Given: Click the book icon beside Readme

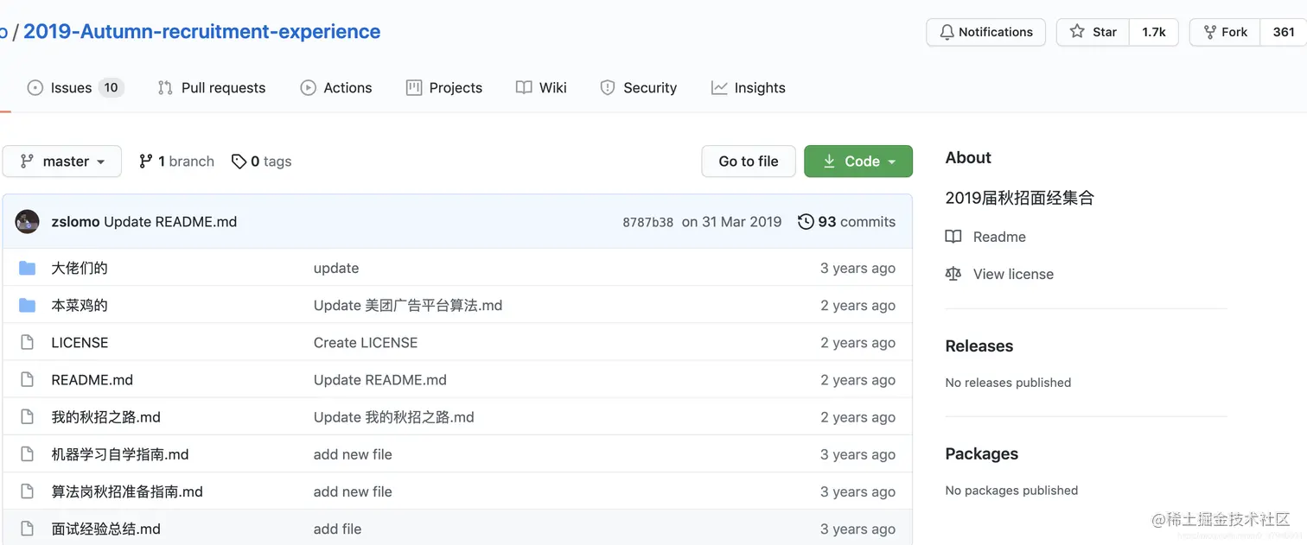Looking at the screenshot, I should 953,237.
